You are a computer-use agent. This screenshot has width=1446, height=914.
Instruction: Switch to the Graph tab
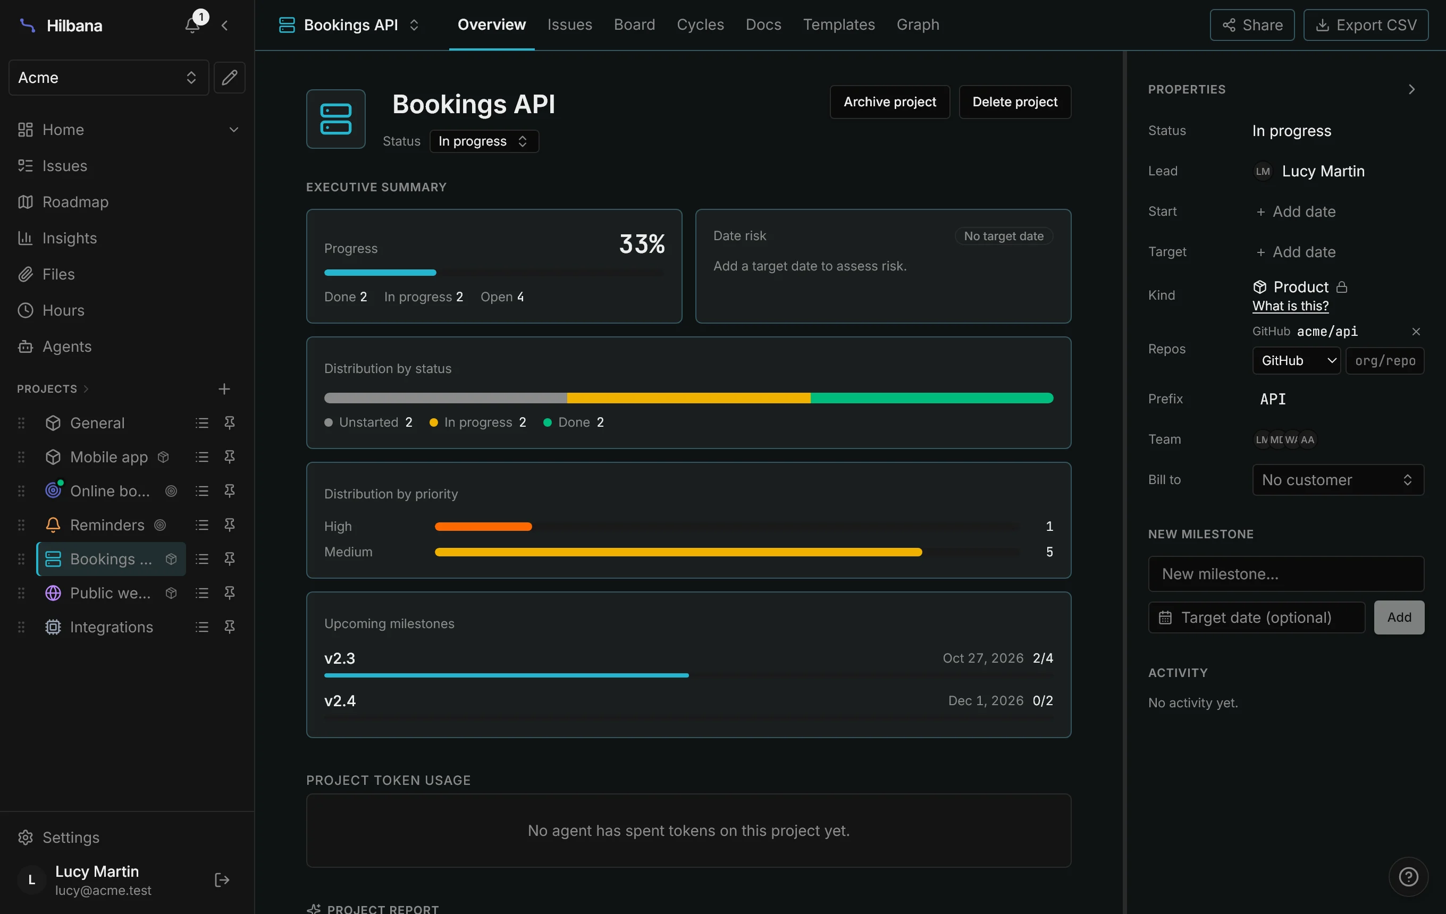click(x=918, y=24)
